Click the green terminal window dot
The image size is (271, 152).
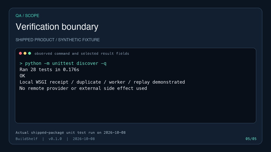[30, 53]
